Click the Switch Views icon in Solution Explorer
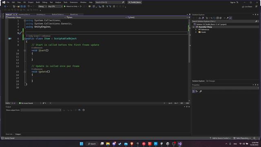This screenshot has width=261, height=147. 203,18
